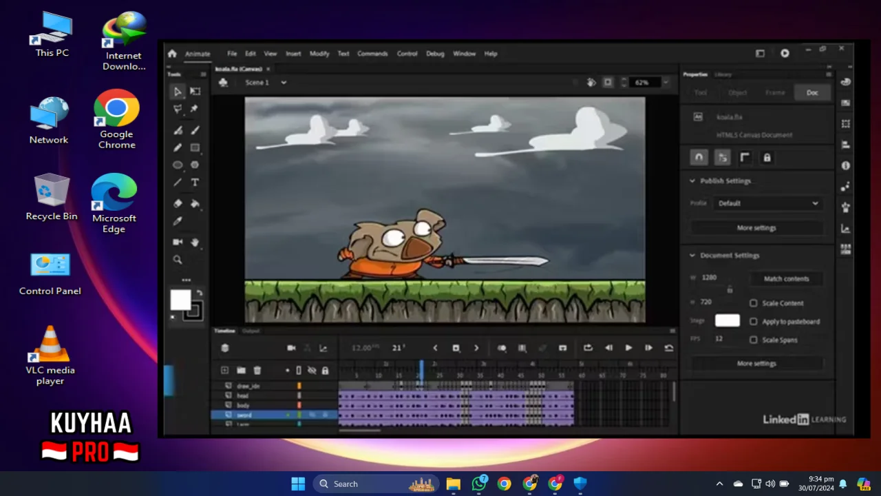Select the Paint Bucket tool
The height and width of the screenshot is (496, 881).
(x=195, y=203)
